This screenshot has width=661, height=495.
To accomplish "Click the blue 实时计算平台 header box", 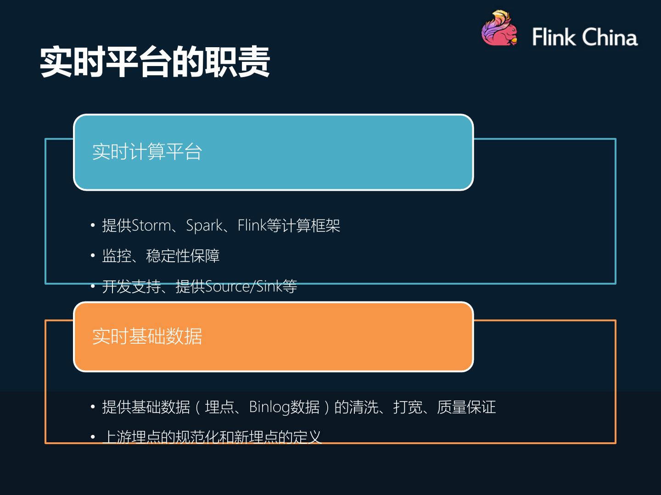I will 273,152.
